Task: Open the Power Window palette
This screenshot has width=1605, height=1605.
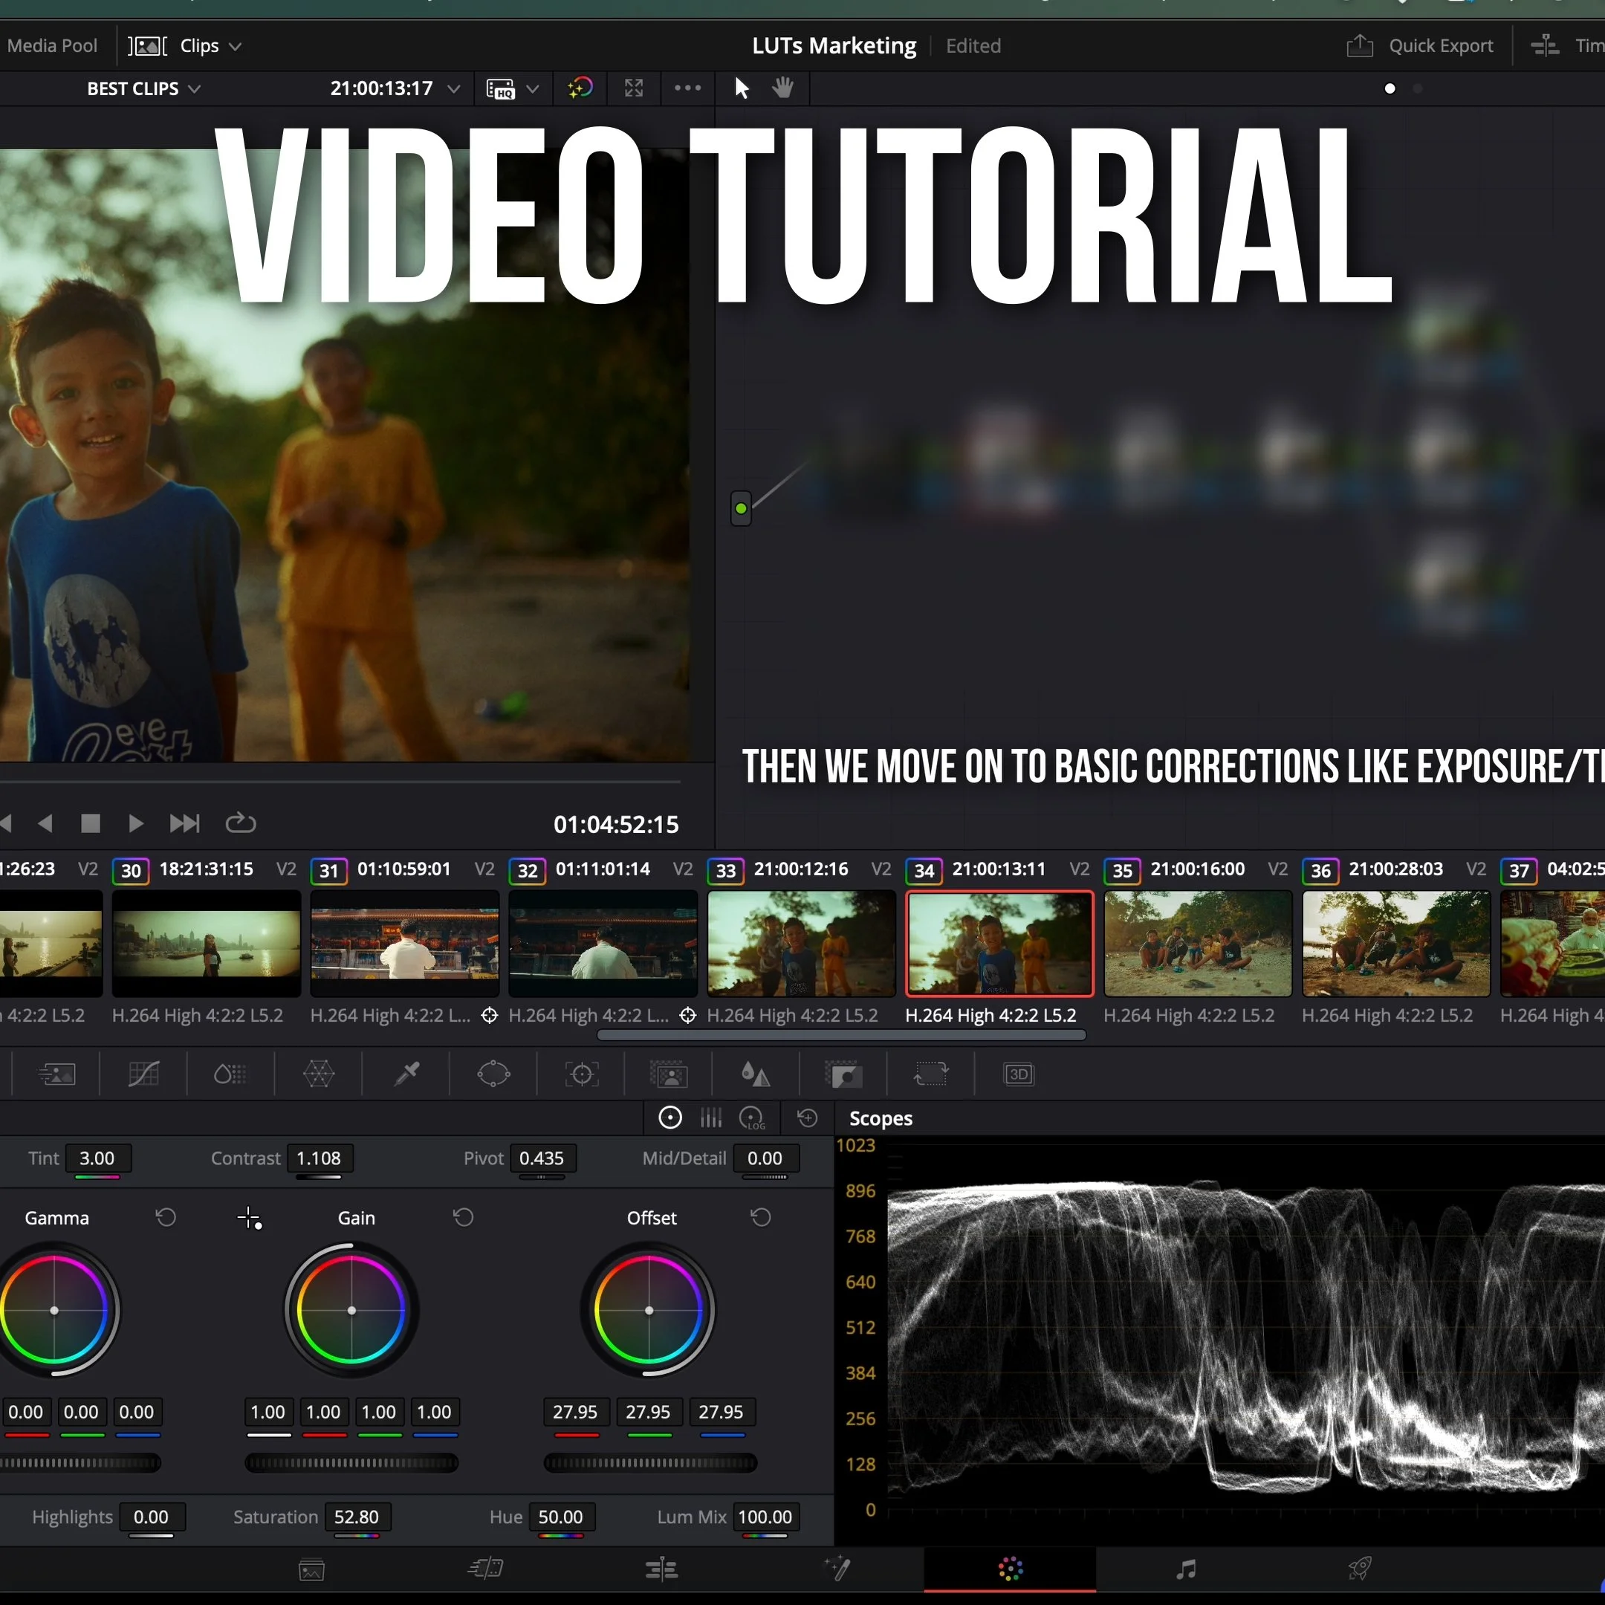Action: coord(493,1074)
